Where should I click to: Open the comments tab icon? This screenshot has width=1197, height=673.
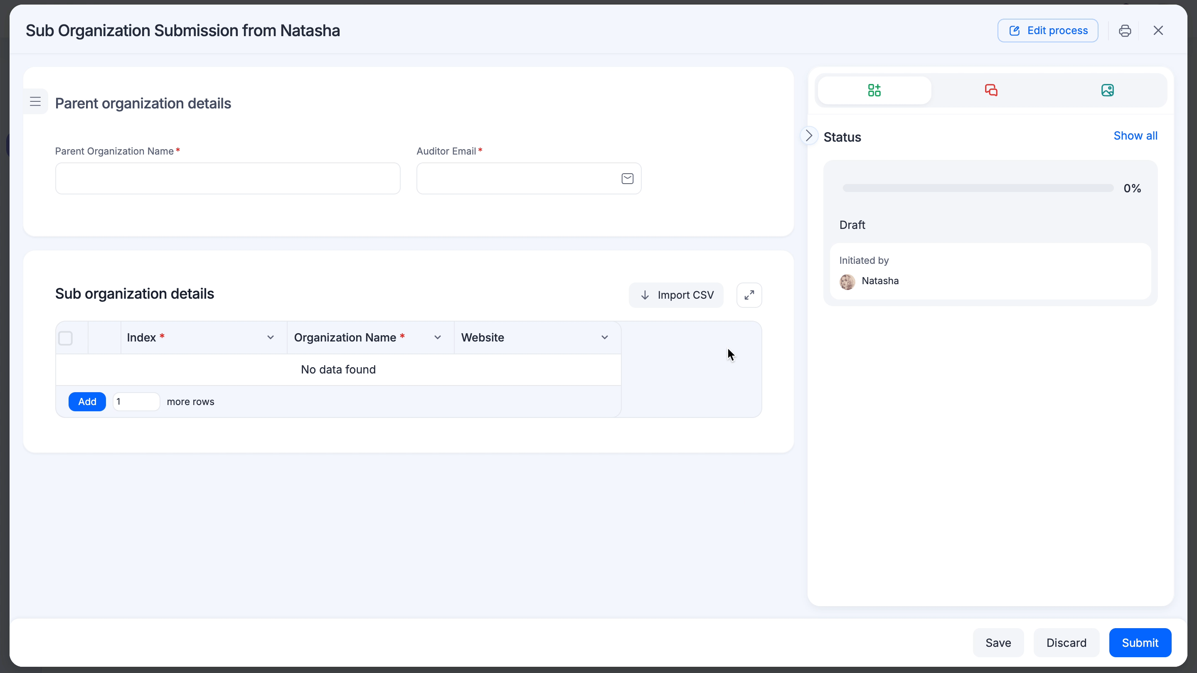(x=991, y=90)
